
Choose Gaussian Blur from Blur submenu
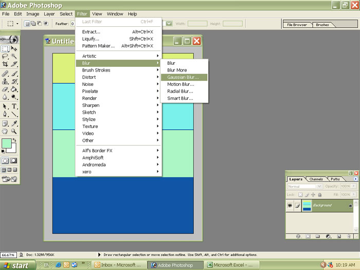coord(184,77)
